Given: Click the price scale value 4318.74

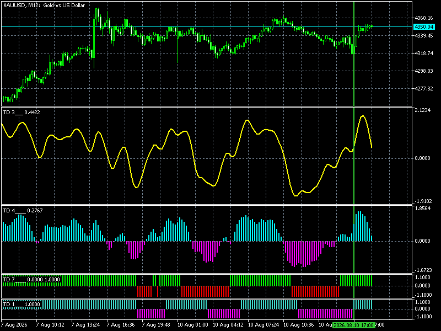Looking at the screenshot, I should click(424, 54).
